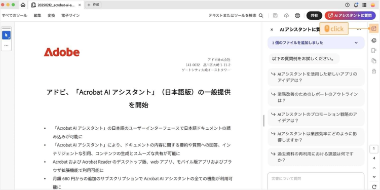The width and height of the screenshot is (380, 190).
Task: Go to previous page up chevron
Action: [x=374, y=168]
